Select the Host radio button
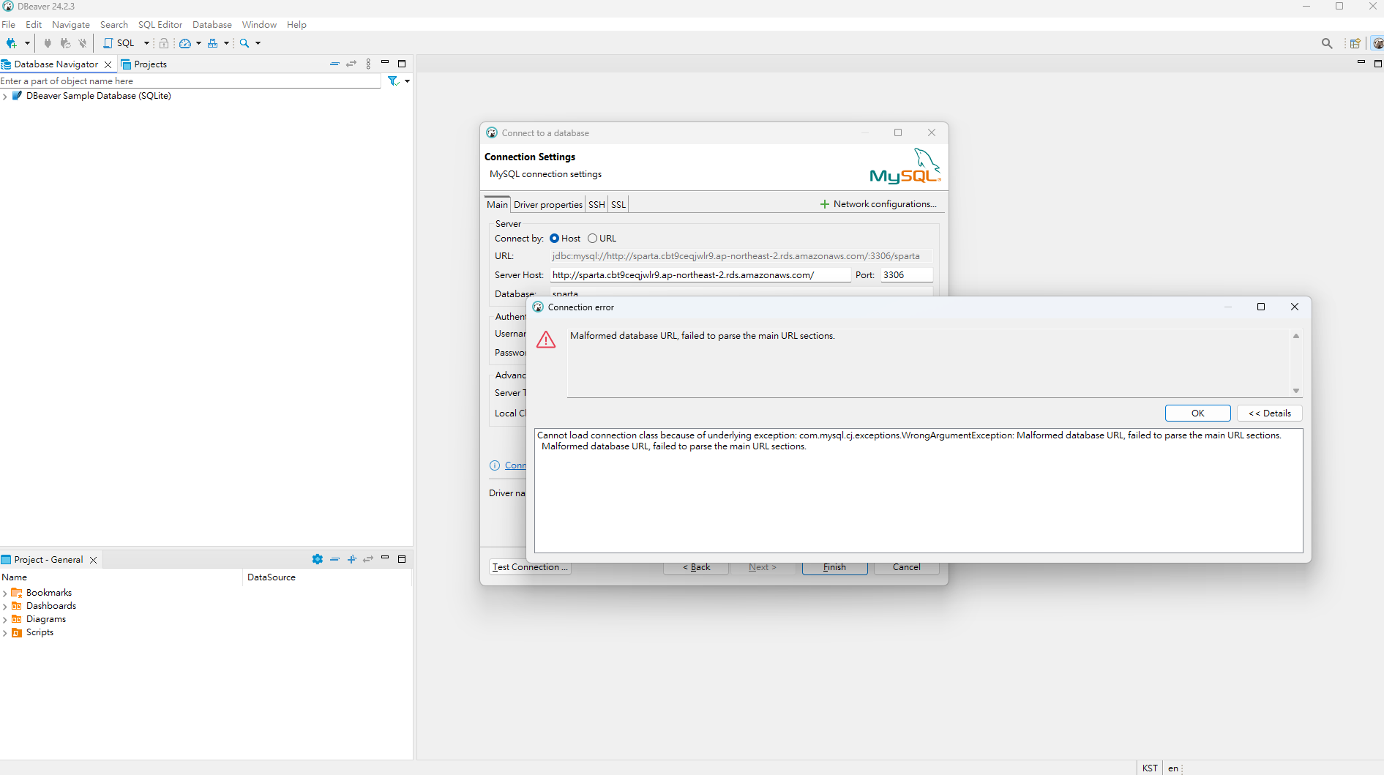1384x775 pixels. click(x=555, y=239)
